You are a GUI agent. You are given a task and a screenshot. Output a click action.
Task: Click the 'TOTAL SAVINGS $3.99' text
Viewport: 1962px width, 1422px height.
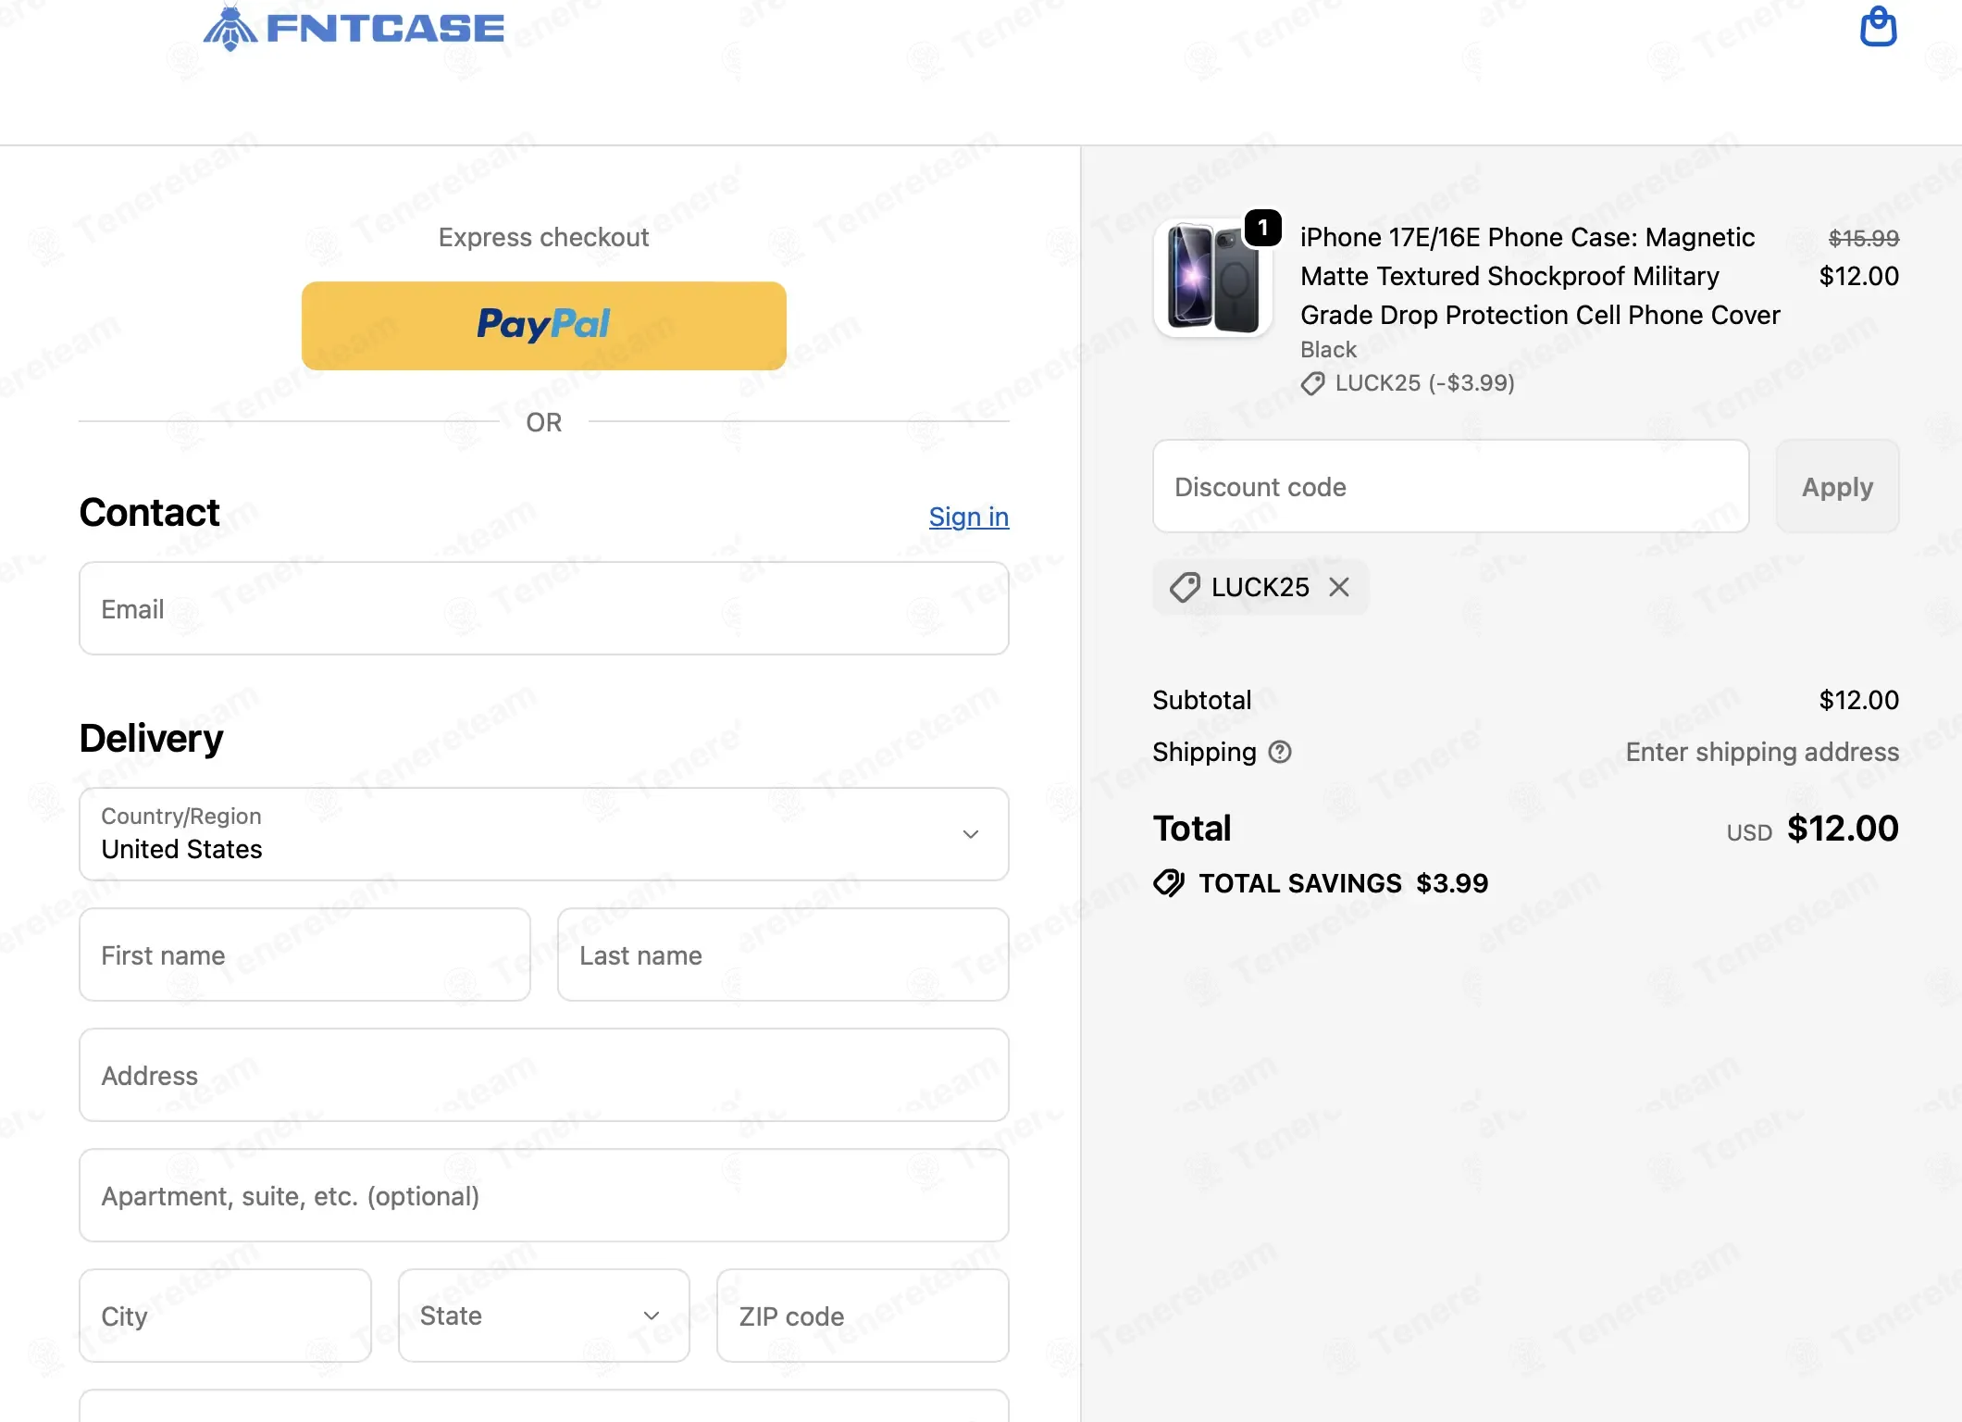pos(1344,883)
